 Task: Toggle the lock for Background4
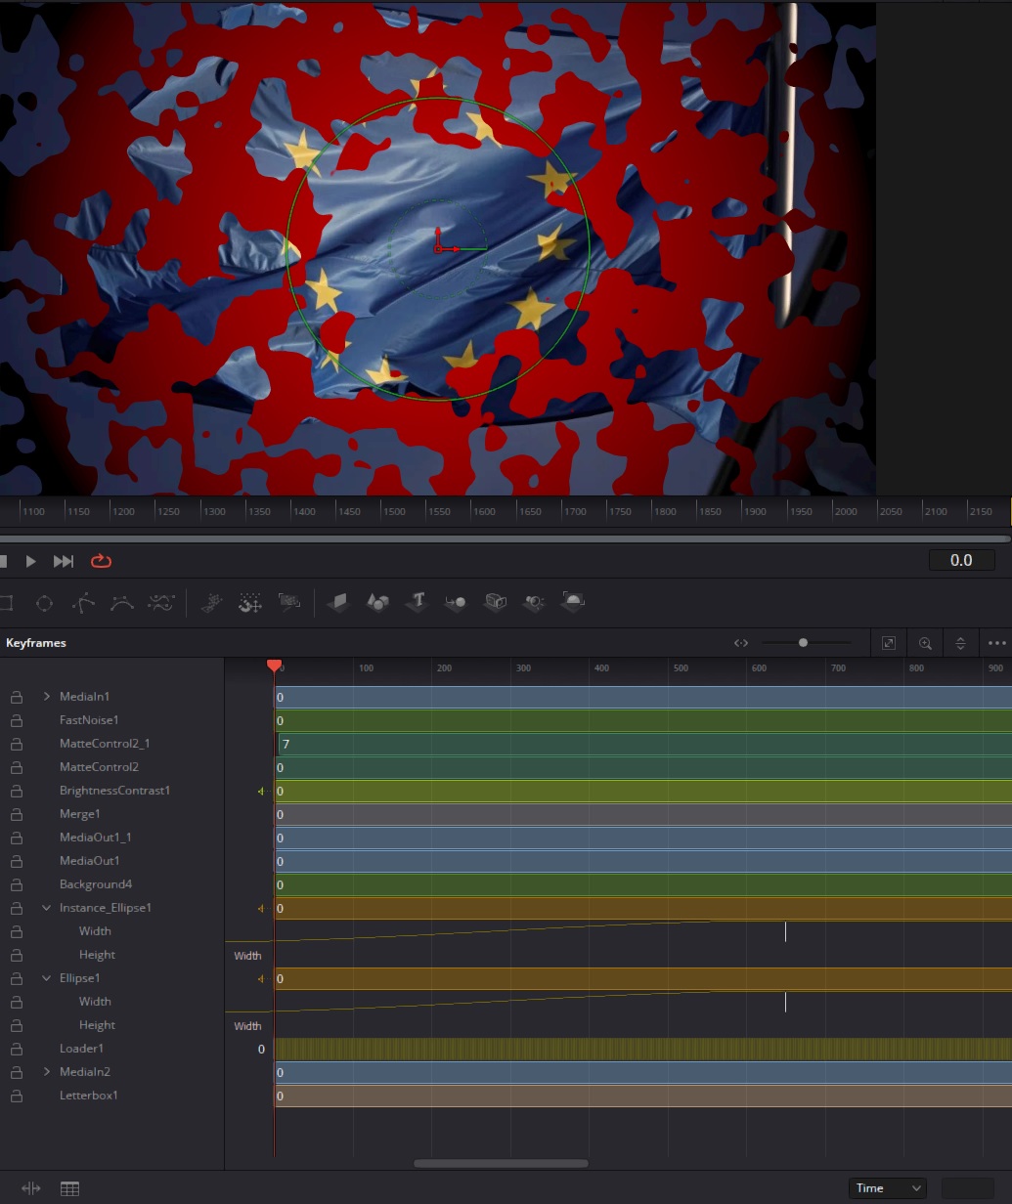[x=17, y=884]
